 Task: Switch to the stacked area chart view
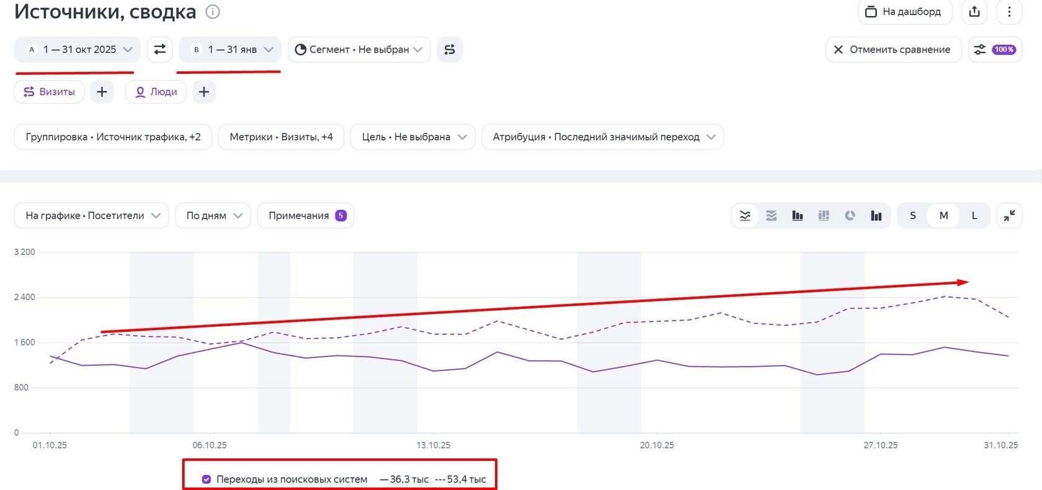(771, 216)
